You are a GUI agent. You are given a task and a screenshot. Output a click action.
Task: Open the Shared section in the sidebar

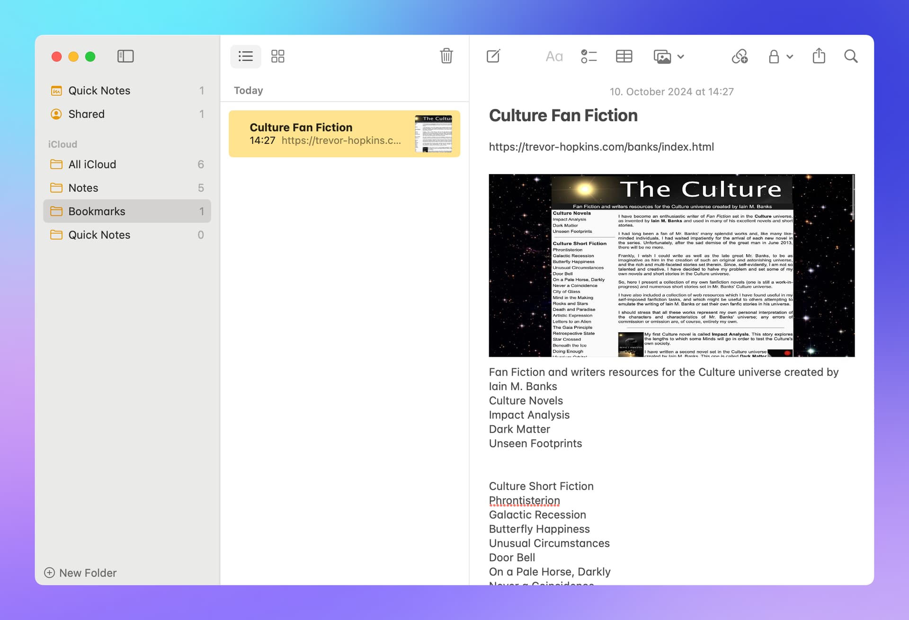pyautogui.click(x=86, y=114)
